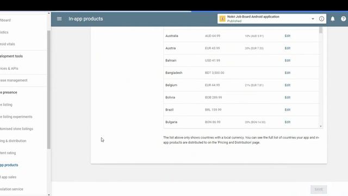This screenshot has height=196, width=348.
Task: Open Release management in the sidebar
Action: 14,80
